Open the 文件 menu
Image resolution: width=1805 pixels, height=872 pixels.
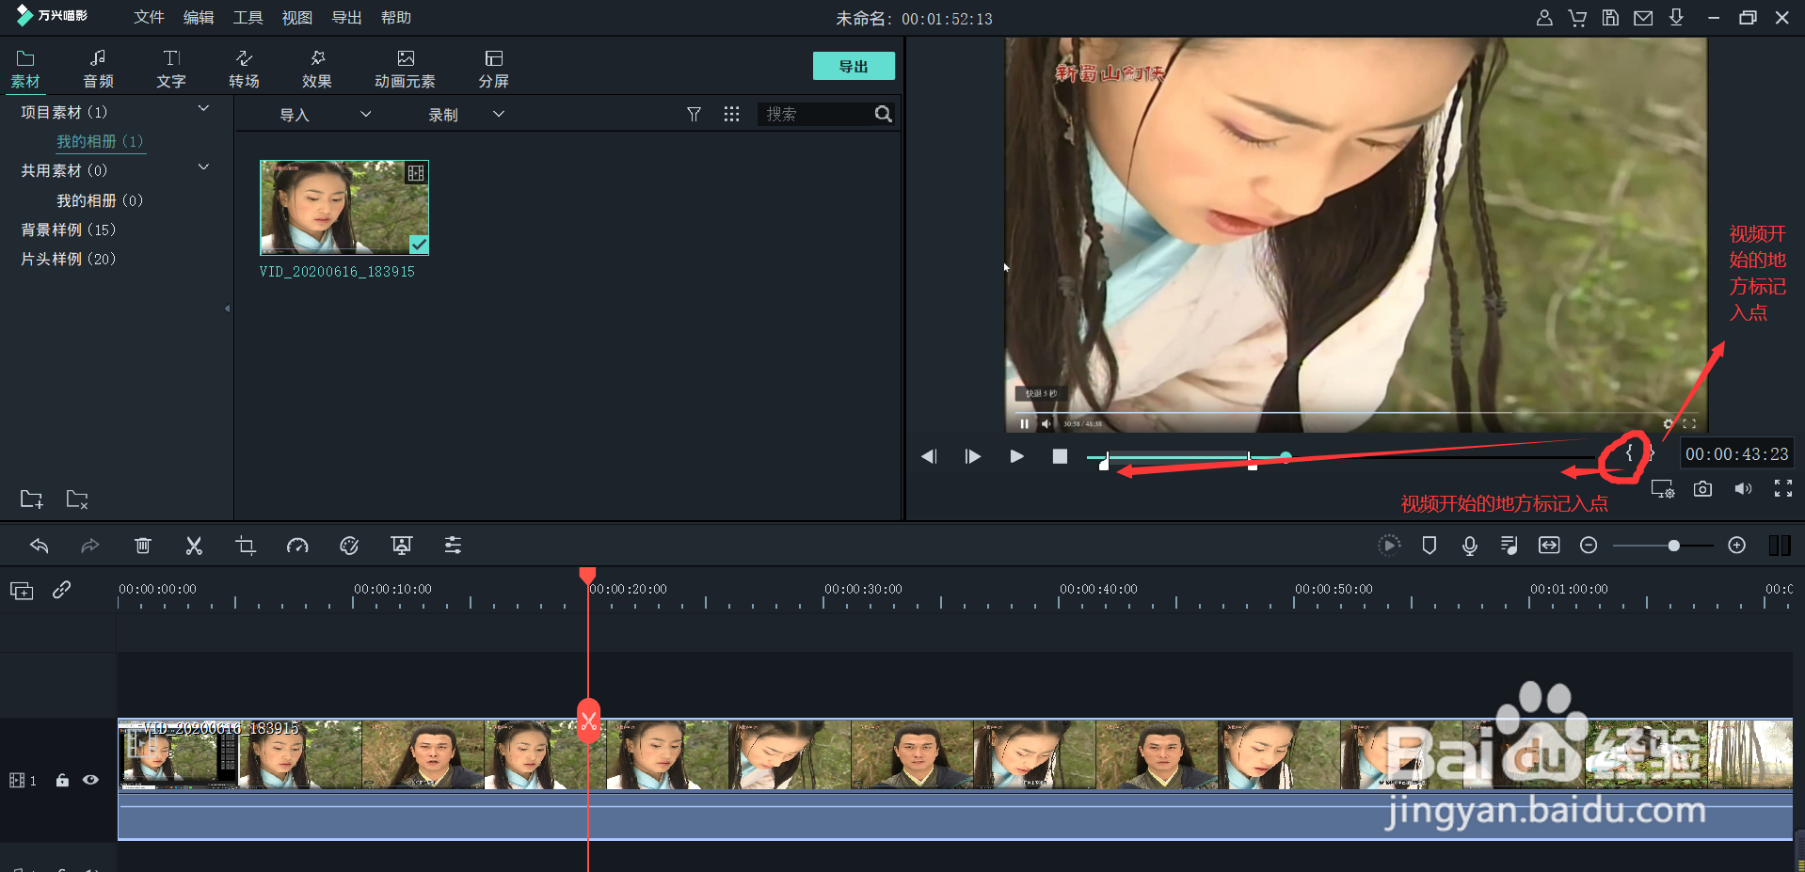click(149, 18)
